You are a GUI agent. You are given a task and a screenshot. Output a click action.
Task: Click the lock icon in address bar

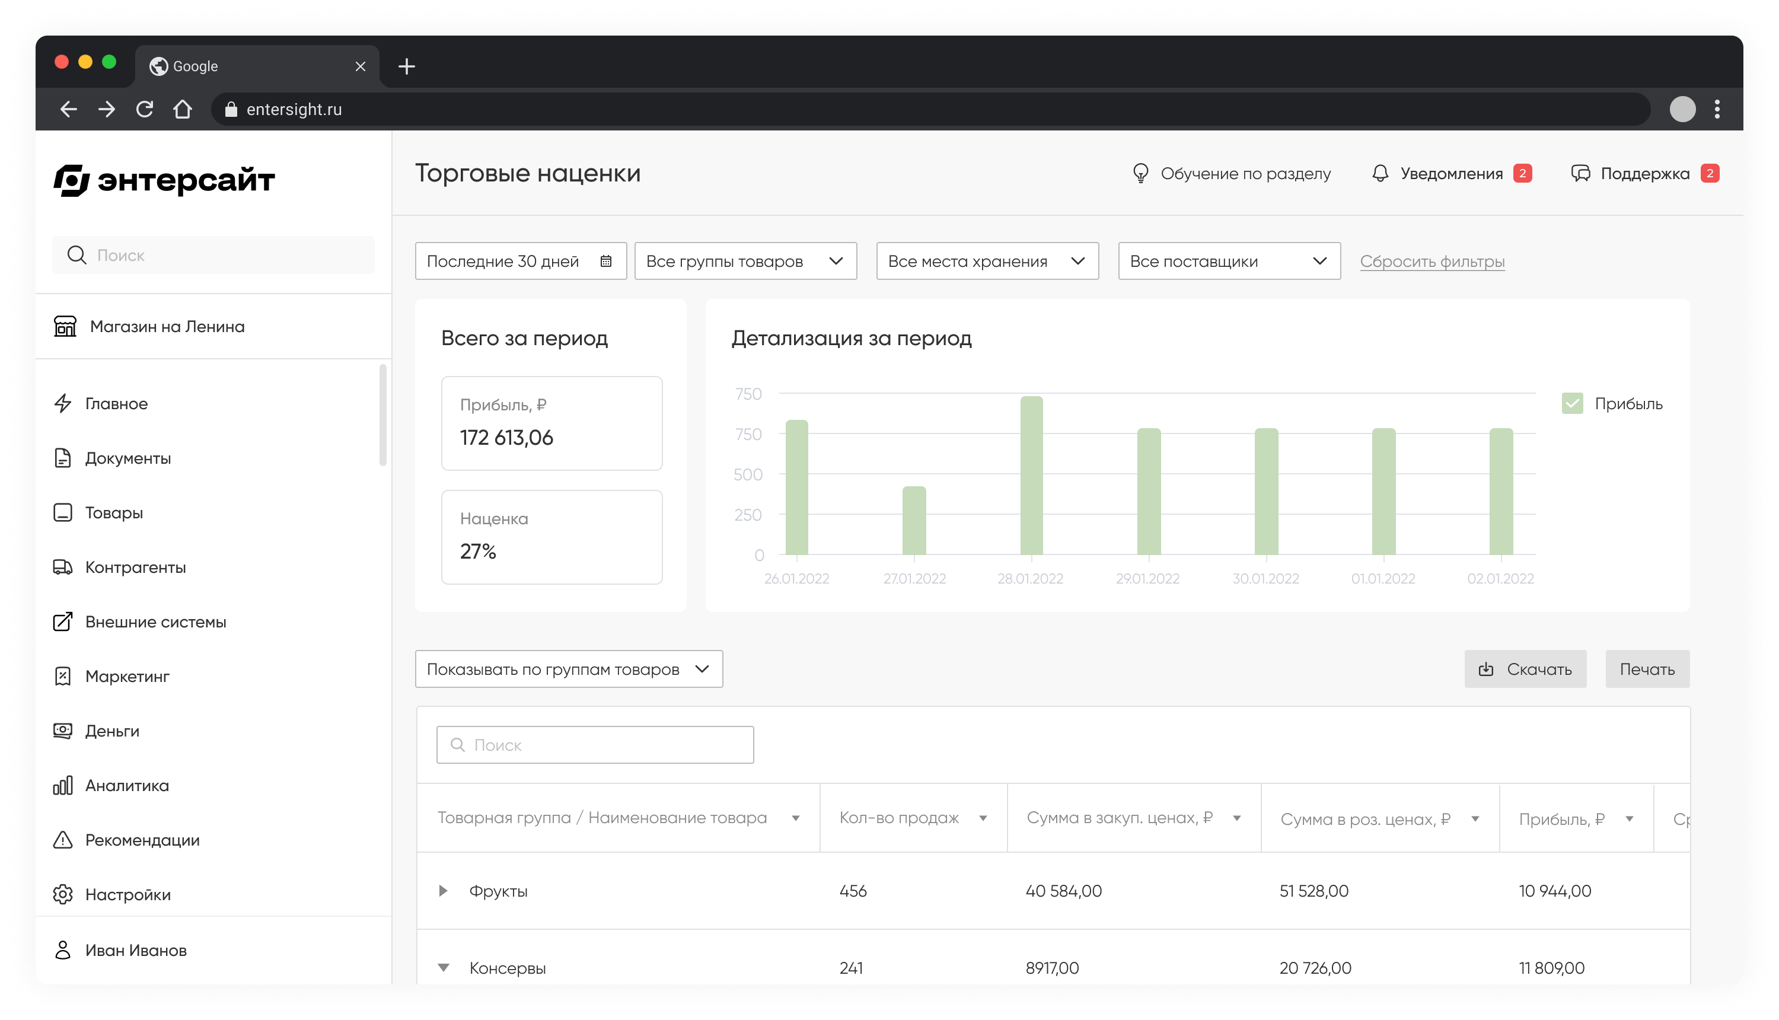(231, 109)
